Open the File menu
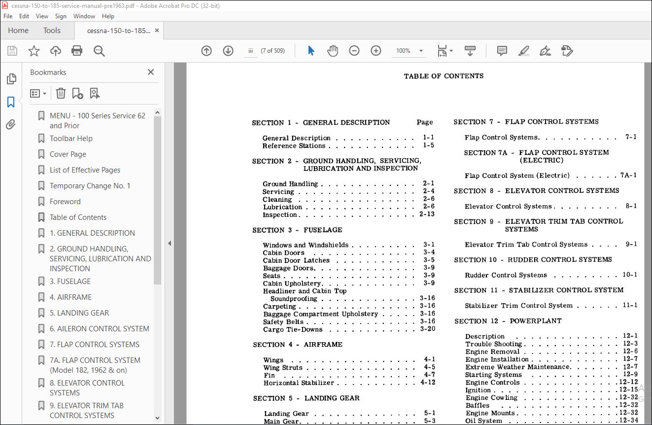This screenshot has width=652, height=425. tap(8, 16)
